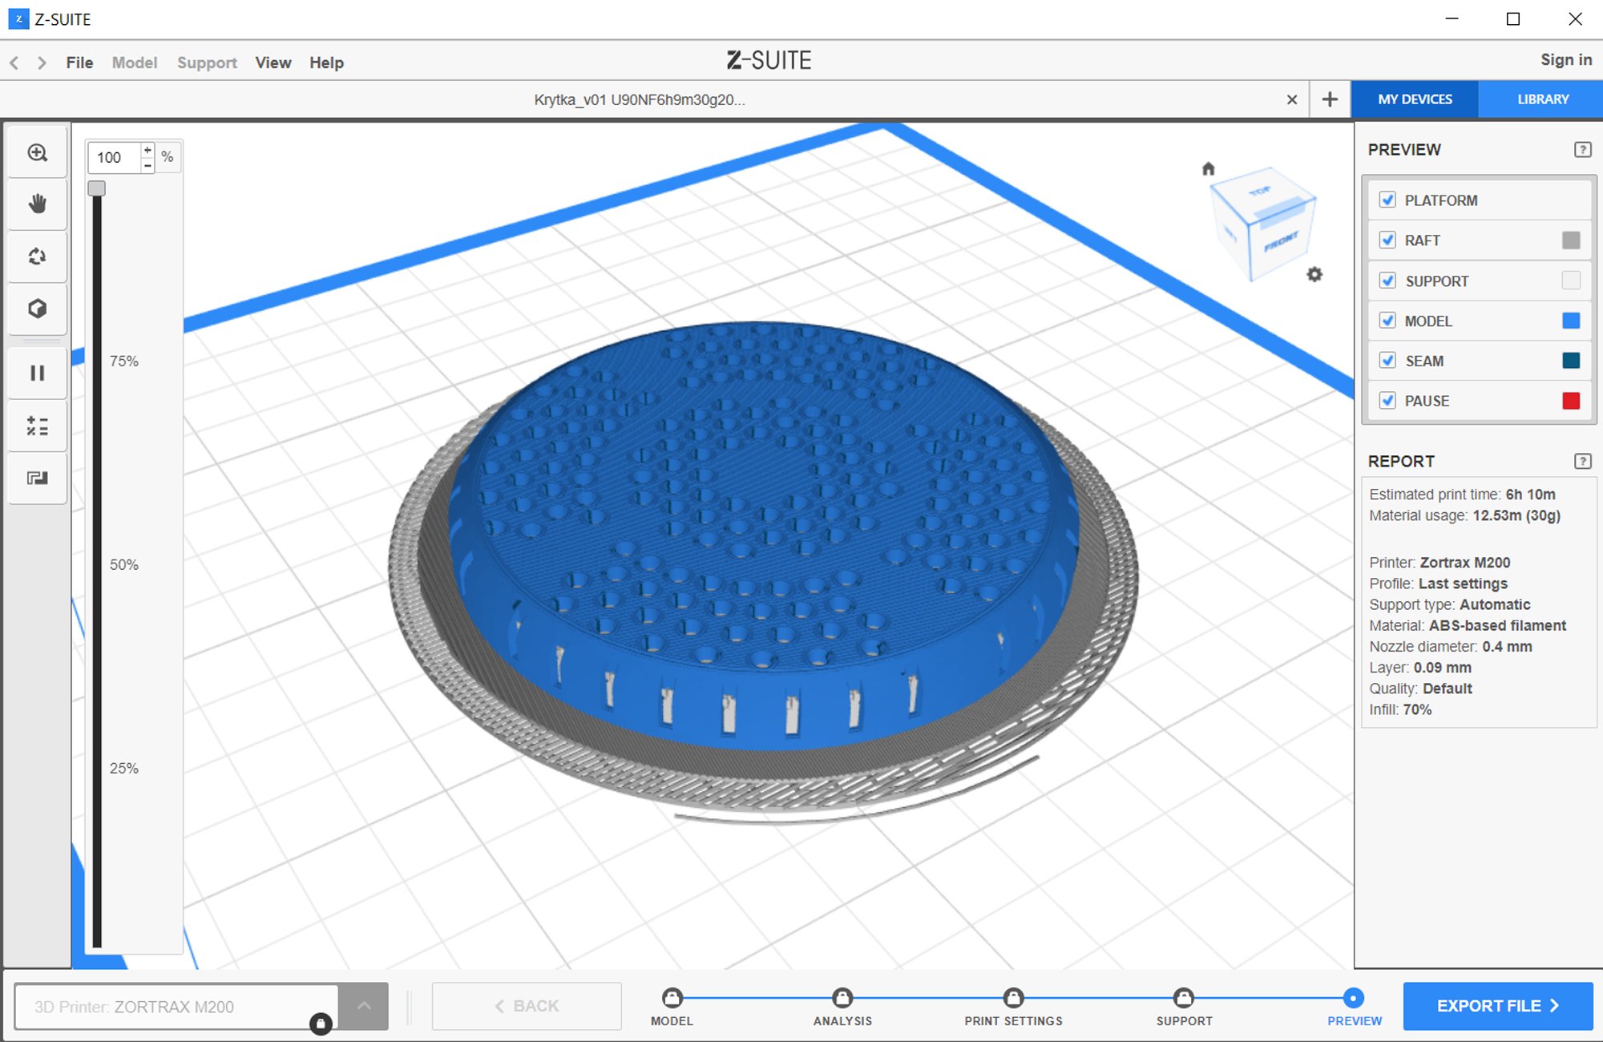Open the view cube options tool
This screenshot has height=1042, width=1603.
[x=37, y=309]
